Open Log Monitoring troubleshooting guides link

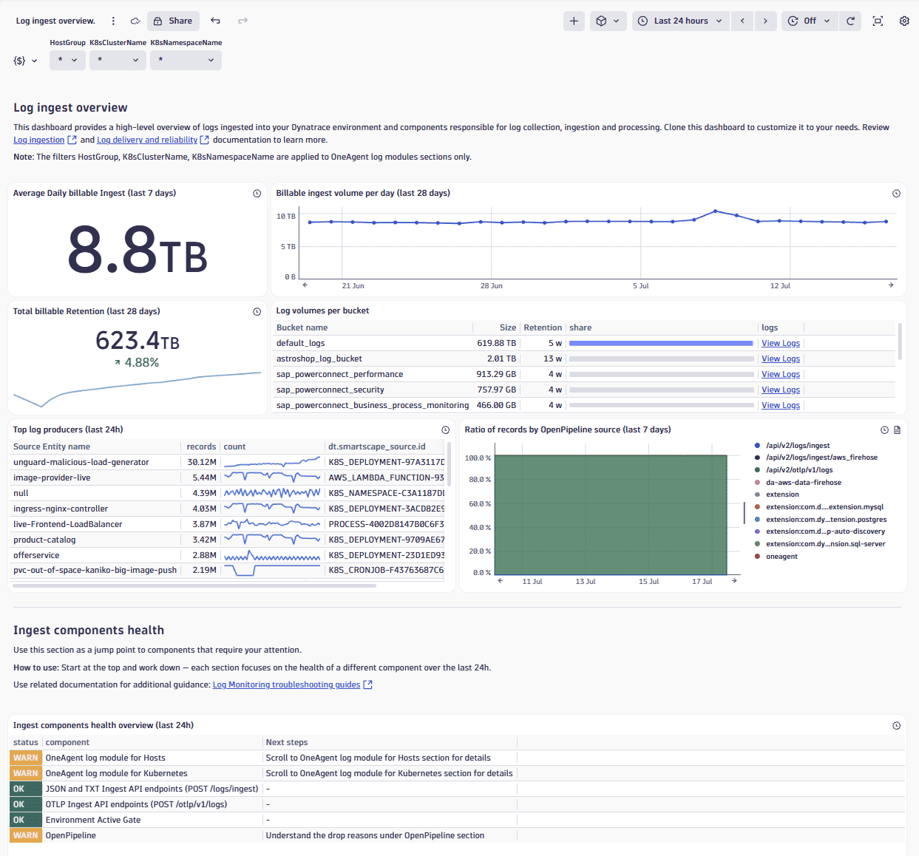292,685
